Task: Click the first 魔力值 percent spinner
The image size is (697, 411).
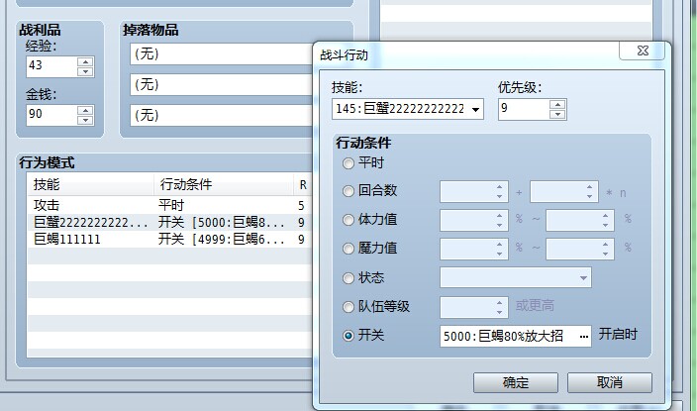Action: [474, 249]
